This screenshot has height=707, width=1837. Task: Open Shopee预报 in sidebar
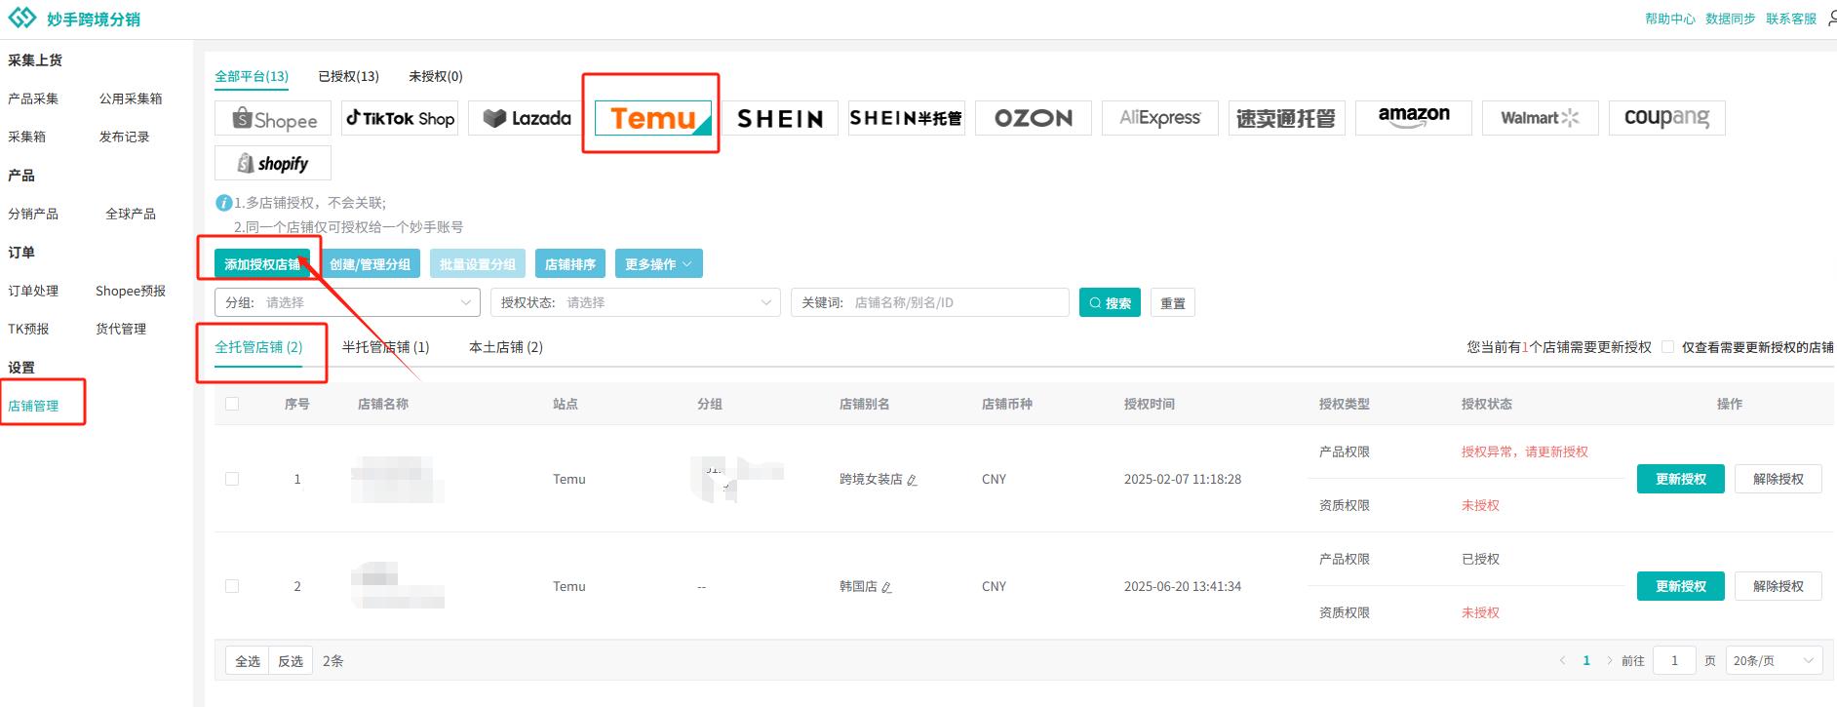[x=131, y=291]
